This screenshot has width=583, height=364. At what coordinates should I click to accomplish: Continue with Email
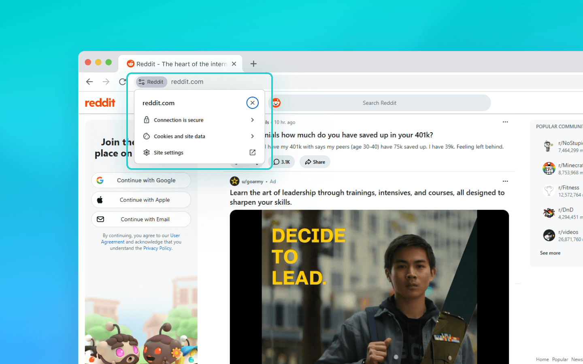point(141,219)
